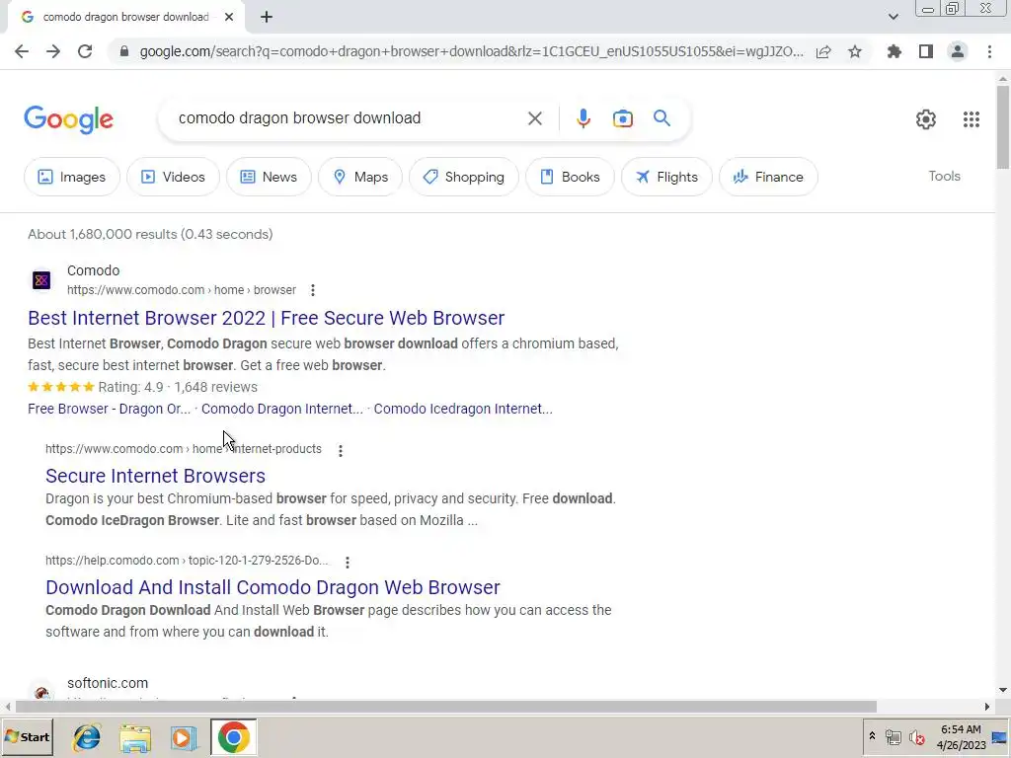
Task: Click the Comodo site favicon
Action: tap(41, 280)
